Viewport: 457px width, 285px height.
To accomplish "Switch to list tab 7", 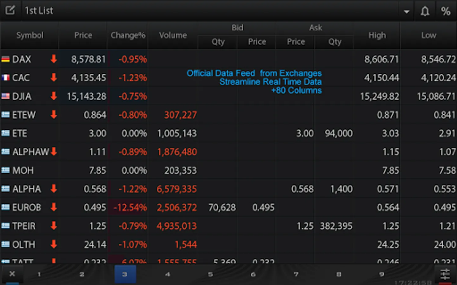I will tap(296, 274).
